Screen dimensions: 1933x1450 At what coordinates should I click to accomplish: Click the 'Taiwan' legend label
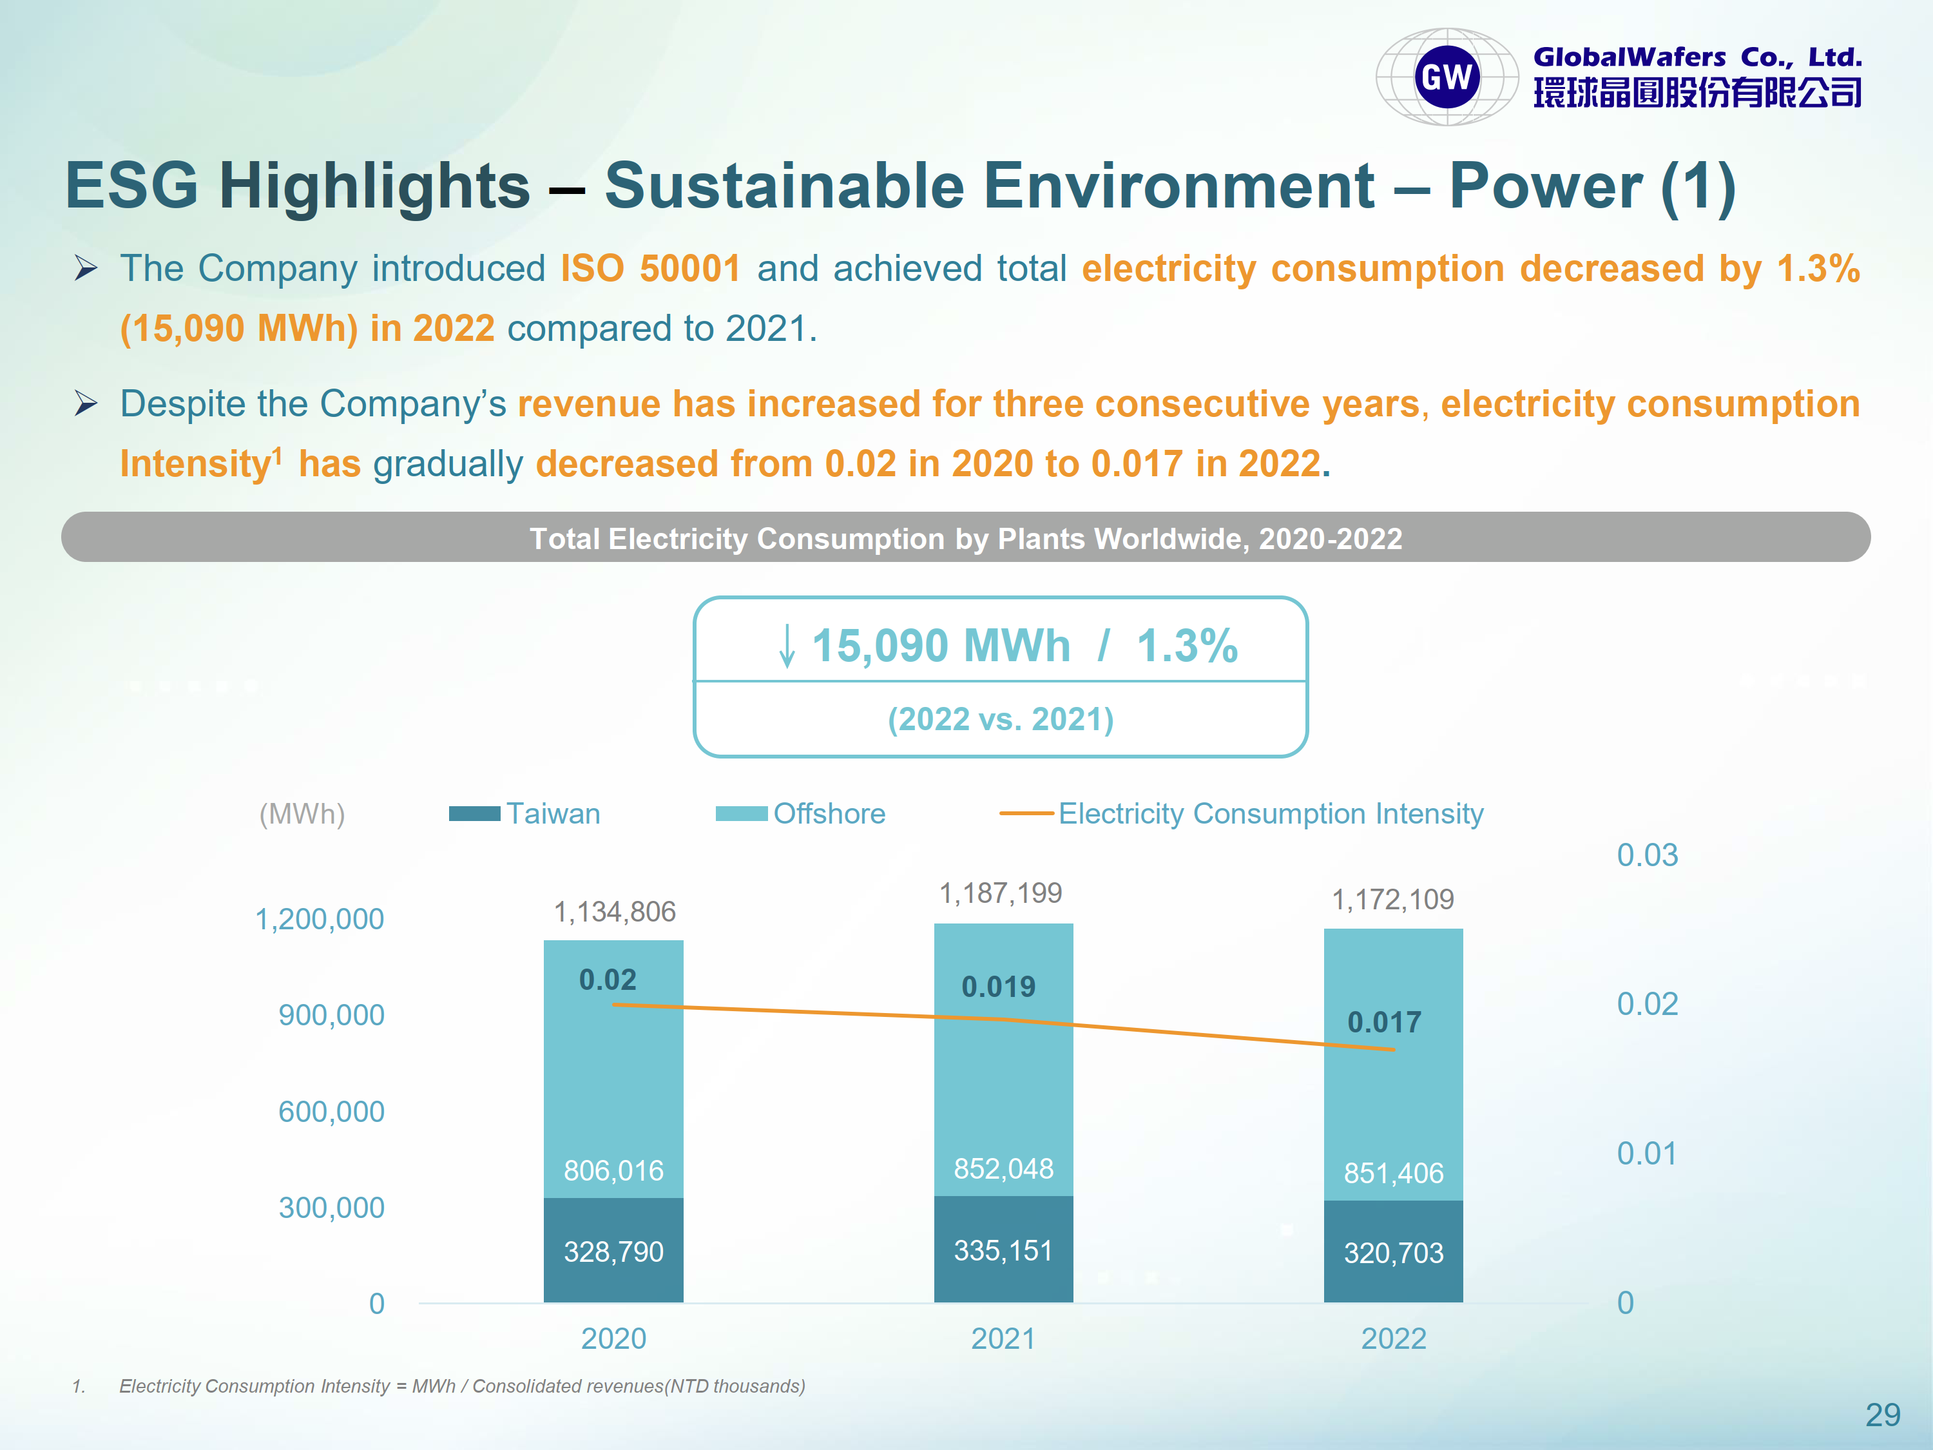point(553,814)
